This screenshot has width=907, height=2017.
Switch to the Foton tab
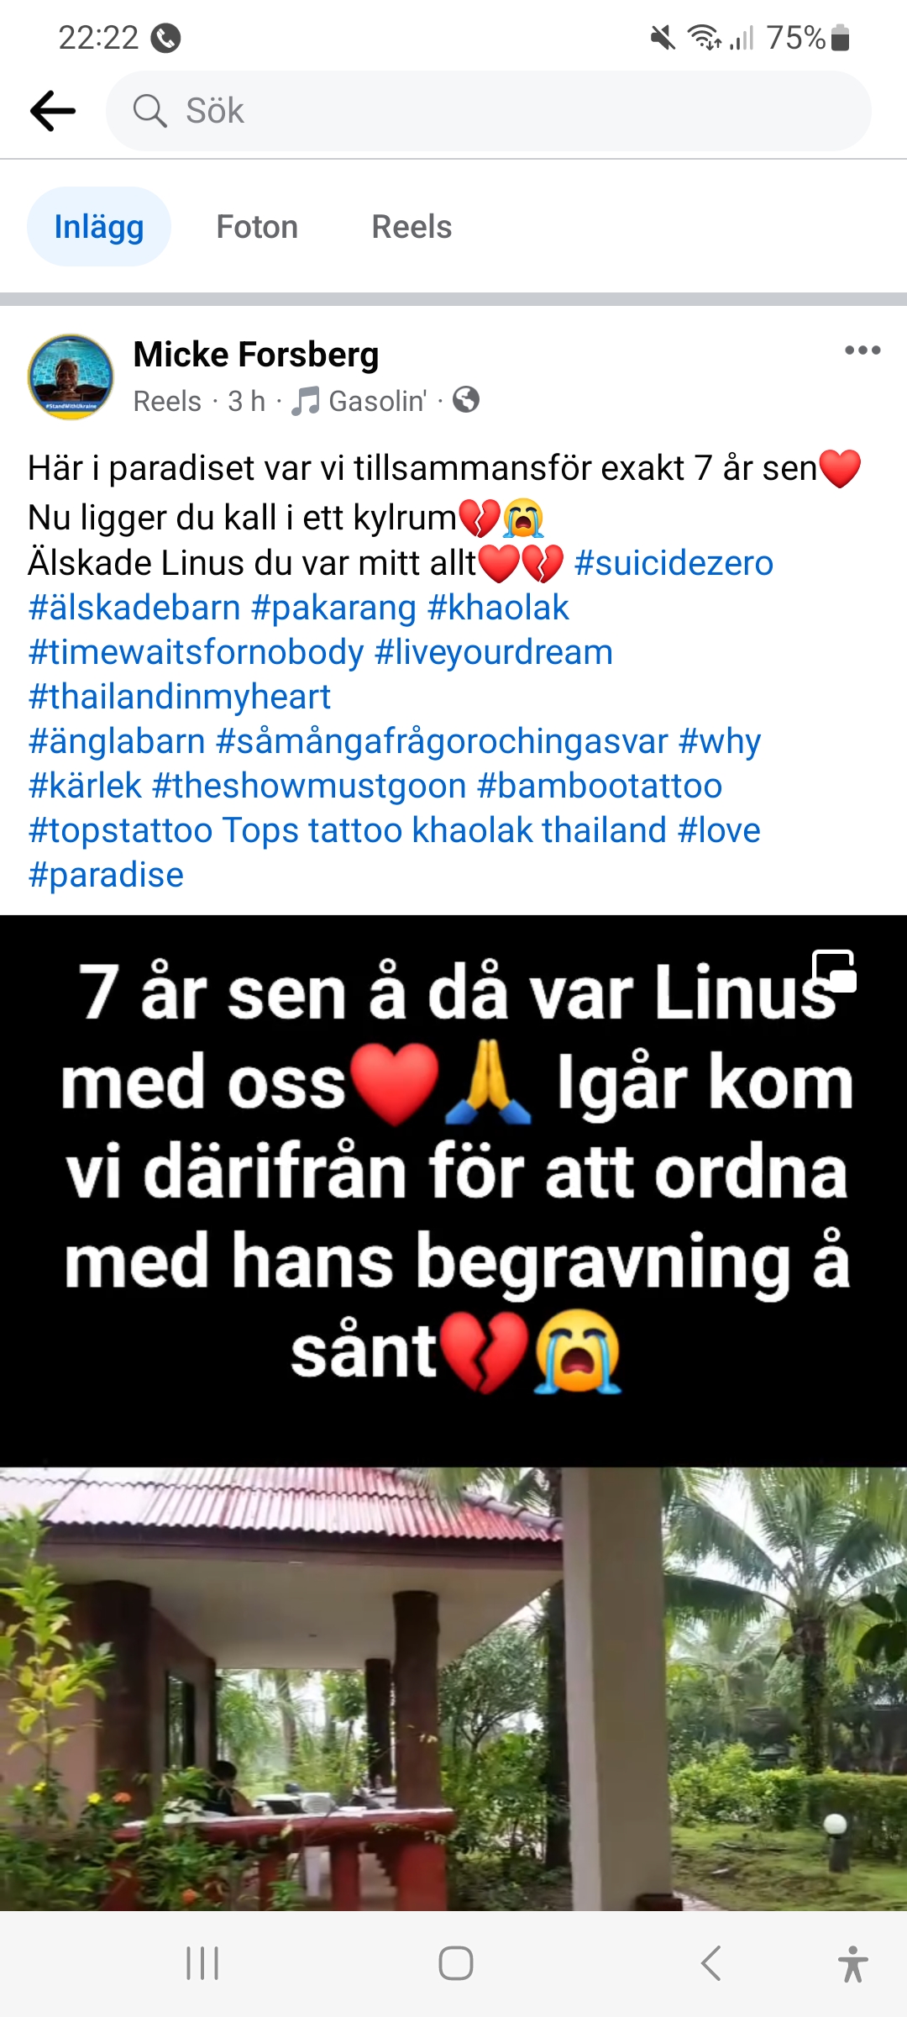click(x=257, y=226)
